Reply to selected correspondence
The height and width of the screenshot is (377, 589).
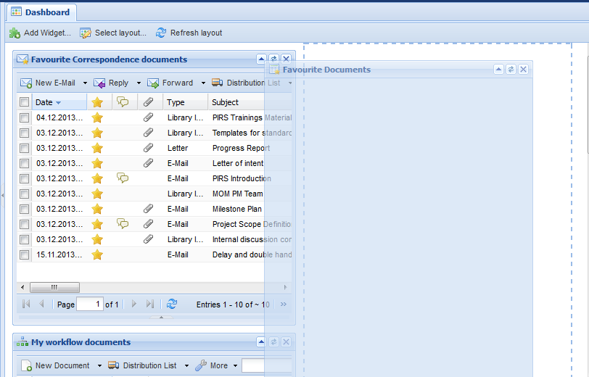tap(111, 83)
